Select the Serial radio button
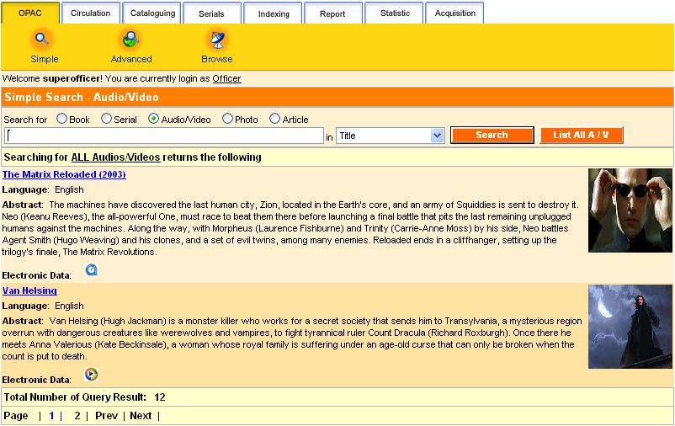 coord(106,119)
